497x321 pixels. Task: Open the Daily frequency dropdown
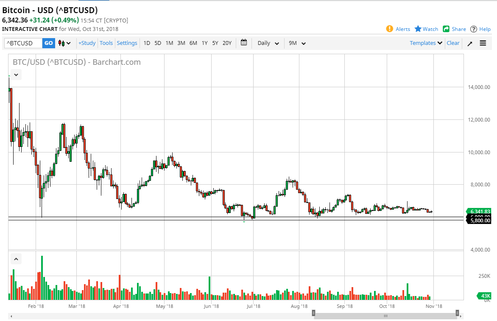[x=267, y=43]
